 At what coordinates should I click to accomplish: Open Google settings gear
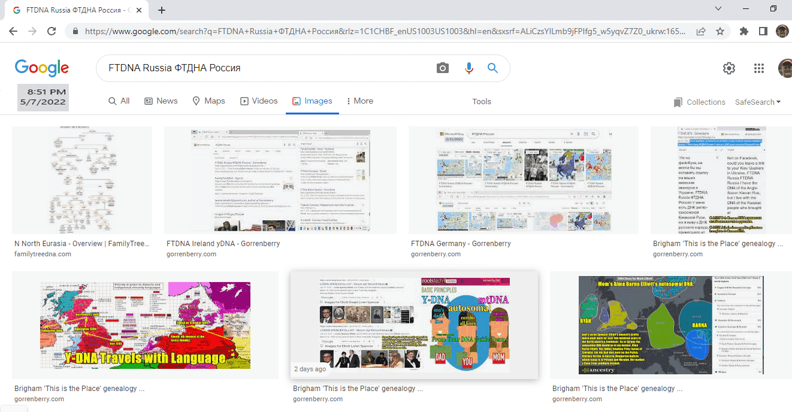pos(729,68)
